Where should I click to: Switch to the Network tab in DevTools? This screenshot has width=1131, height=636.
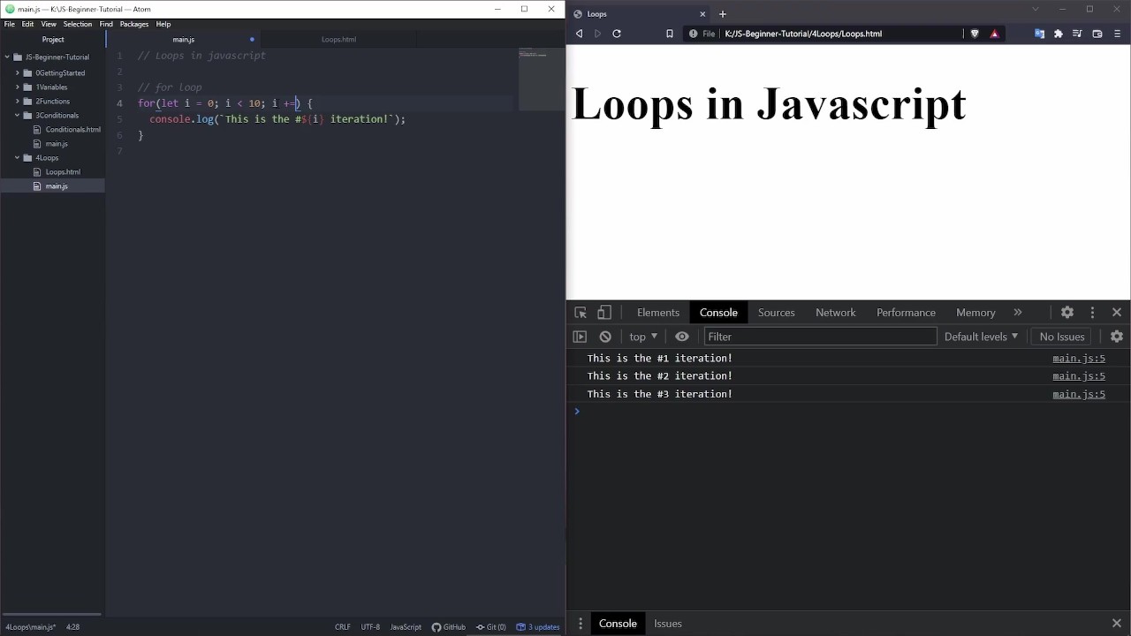(x=835, y=313)
